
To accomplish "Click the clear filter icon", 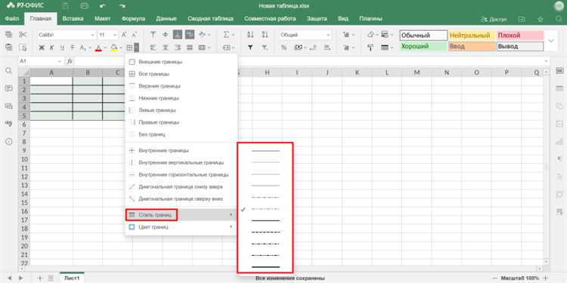I will point(265,48).
